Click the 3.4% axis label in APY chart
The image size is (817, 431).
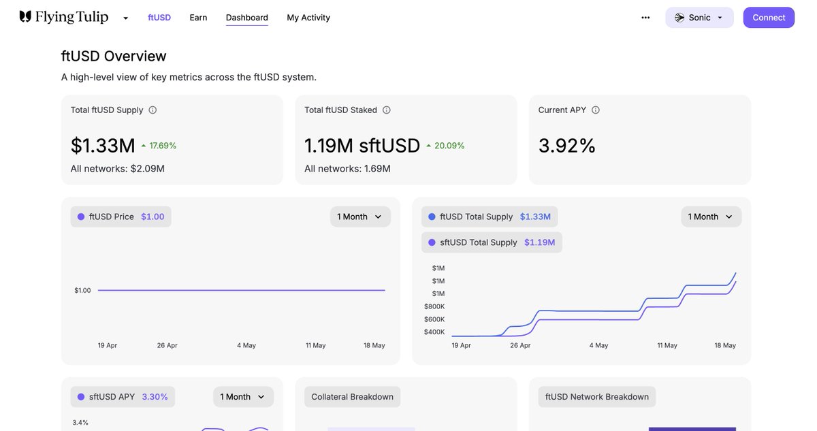tap(80, 423)
